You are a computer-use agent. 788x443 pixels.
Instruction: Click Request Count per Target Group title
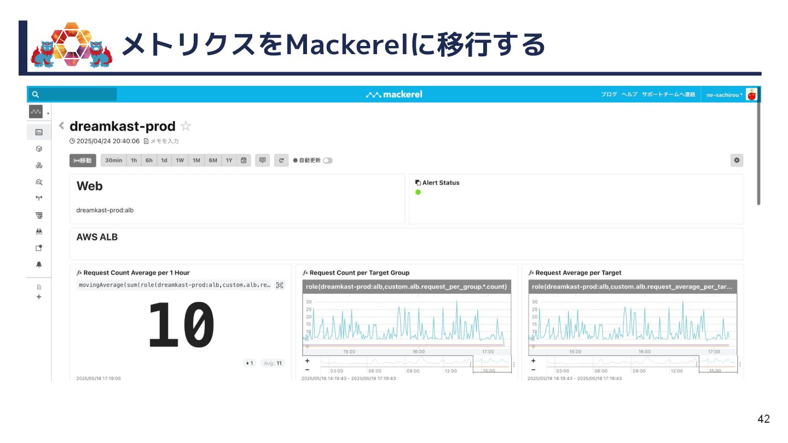360,272
